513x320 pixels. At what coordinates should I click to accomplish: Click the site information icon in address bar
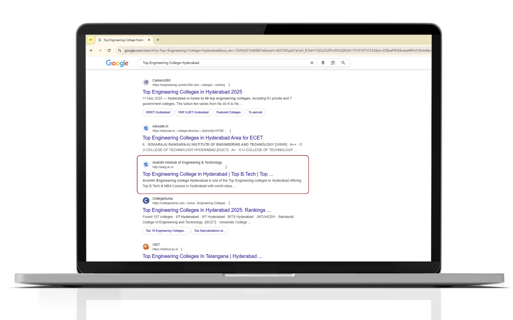coord(119,50)
